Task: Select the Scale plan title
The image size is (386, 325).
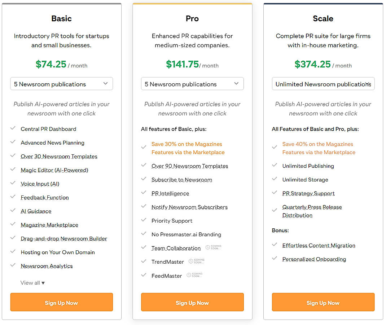Action: coord(323,18)
